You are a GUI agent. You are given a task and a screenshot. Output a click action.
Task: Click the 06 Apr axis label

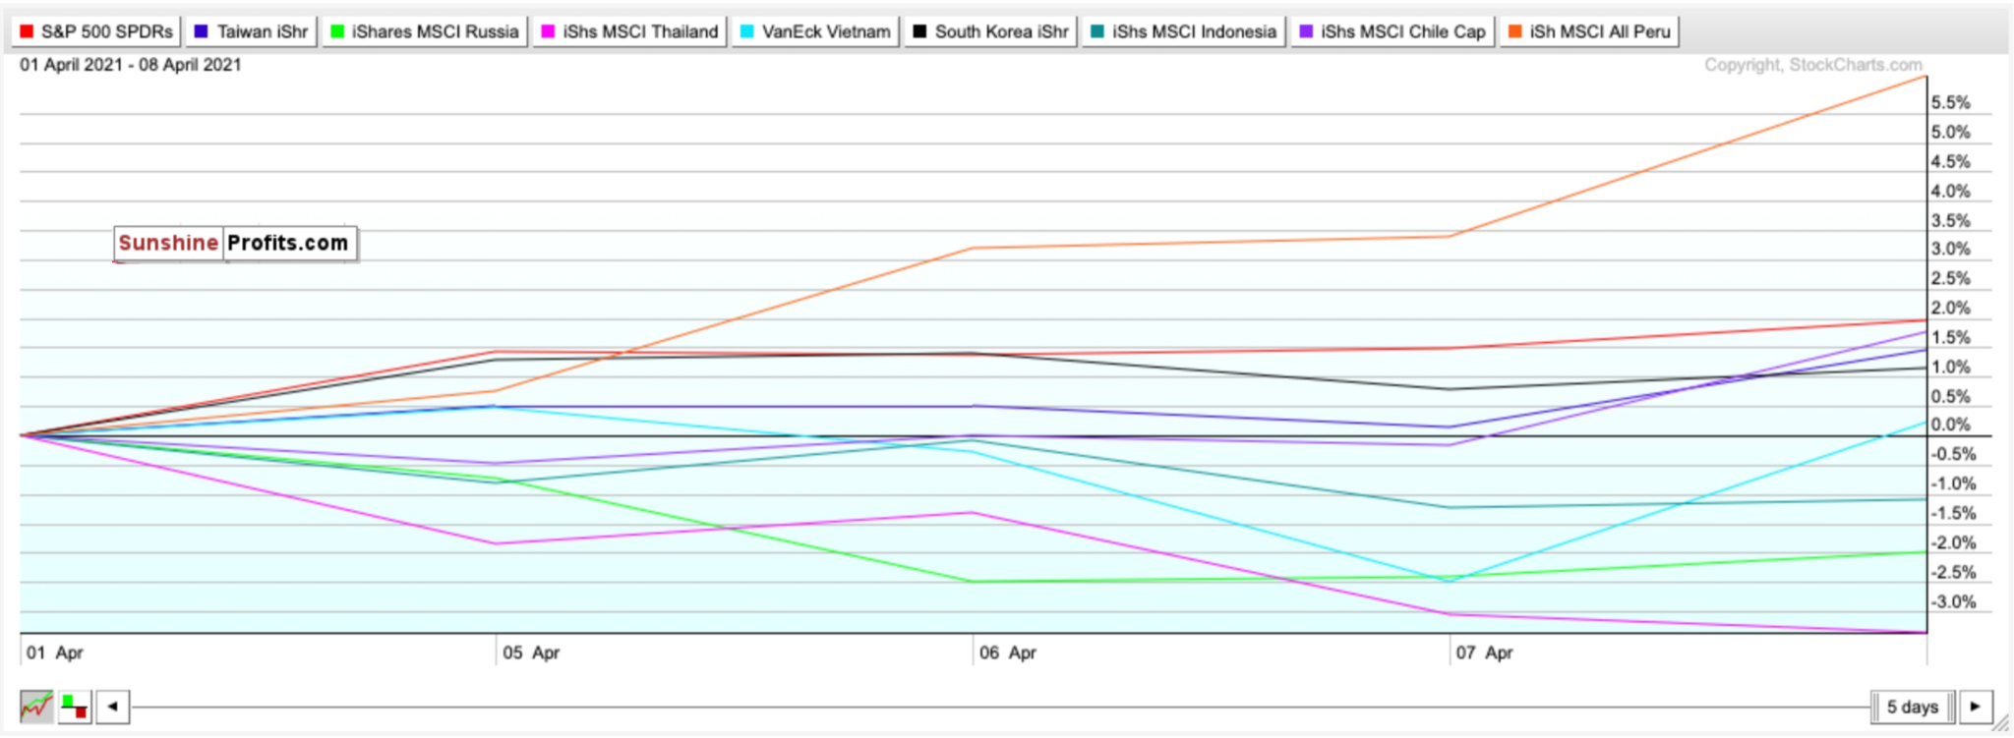coord(1008,653)
